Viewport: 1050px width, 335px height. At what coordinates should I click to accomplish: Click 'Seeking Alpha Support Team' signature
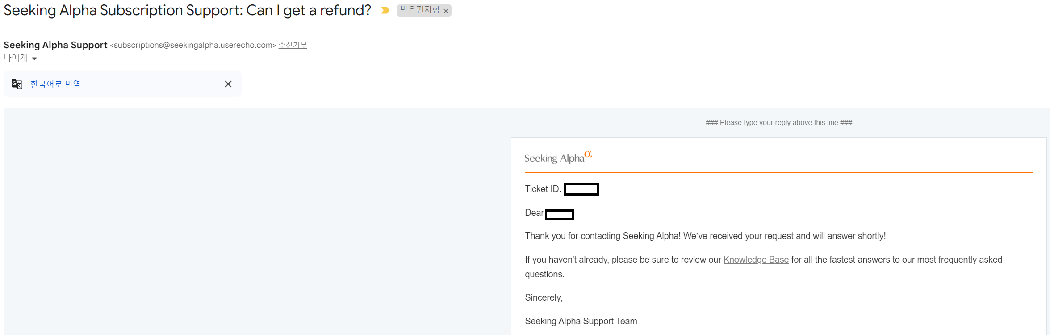(x=581, y=321)
